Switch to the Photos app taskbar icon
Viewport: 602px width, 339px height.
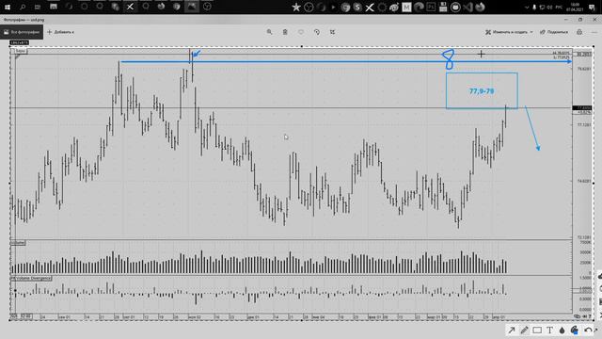pos(192,7)
